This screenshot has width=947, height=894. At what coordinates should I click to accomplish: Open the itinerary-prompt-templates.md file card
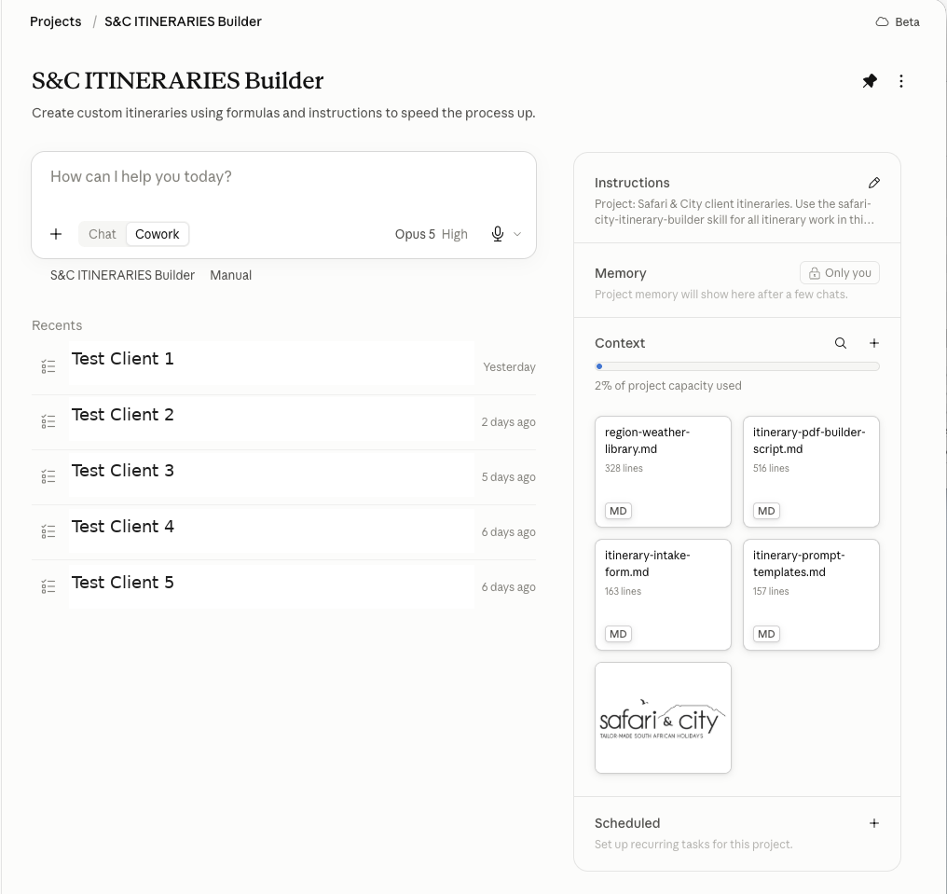[811, 595]
